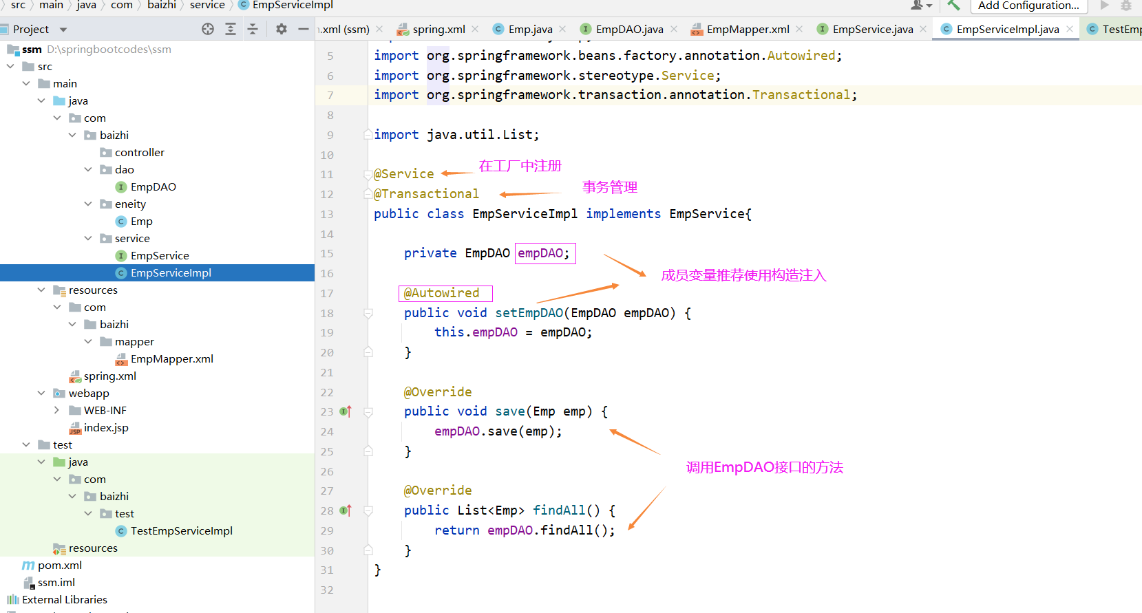1142x613 pixels.
Task: Click the Collapse All icon in Project panel
Action: [x=253, y=29]
